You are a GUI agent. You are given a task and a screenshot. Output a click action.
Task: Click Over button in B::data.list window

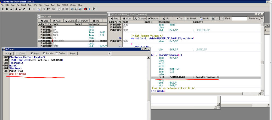[57, 21]
